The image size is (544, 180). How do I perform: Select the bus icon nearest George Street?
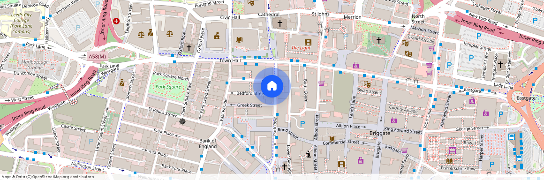(x=512, y=137)
